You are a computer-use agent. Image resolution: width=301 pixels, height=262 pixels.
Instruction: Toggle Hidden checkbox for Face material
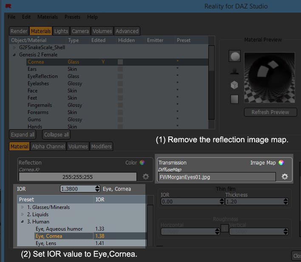(x=120, y=91)
